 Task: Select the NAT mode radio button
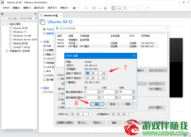(59, 89)
